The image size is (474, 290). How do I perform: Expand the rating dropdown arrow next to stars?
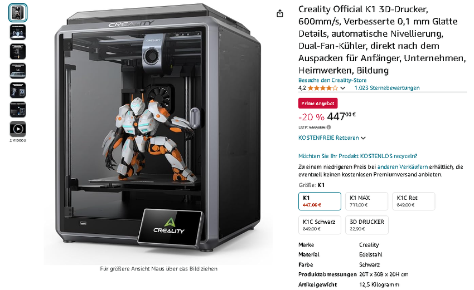click(343, 88)
